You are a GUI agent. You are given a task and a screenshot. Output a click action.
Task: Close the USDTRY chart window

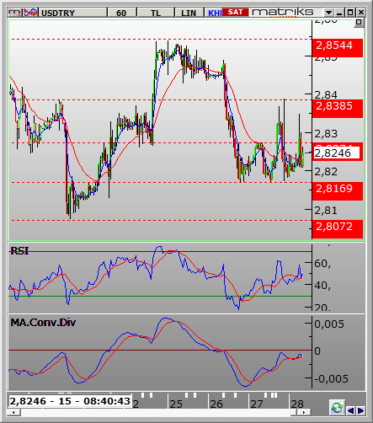(x=361, y=13)
